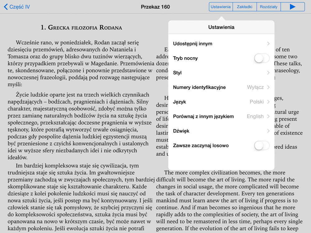Start audio playback with play button
Screen dimensions: 311x233
click(293, 7)
